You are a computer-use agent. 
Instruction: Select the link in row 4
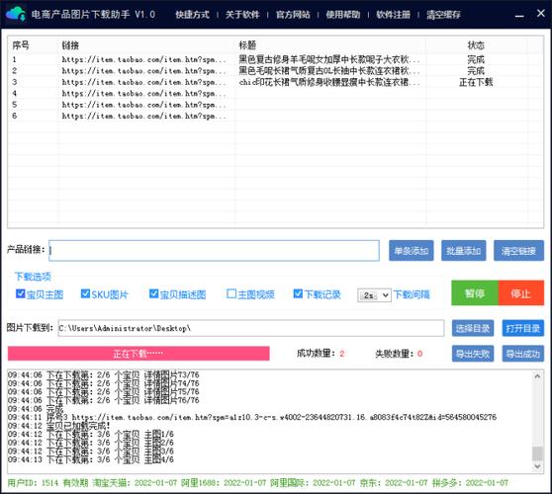[x=144, y=94]
